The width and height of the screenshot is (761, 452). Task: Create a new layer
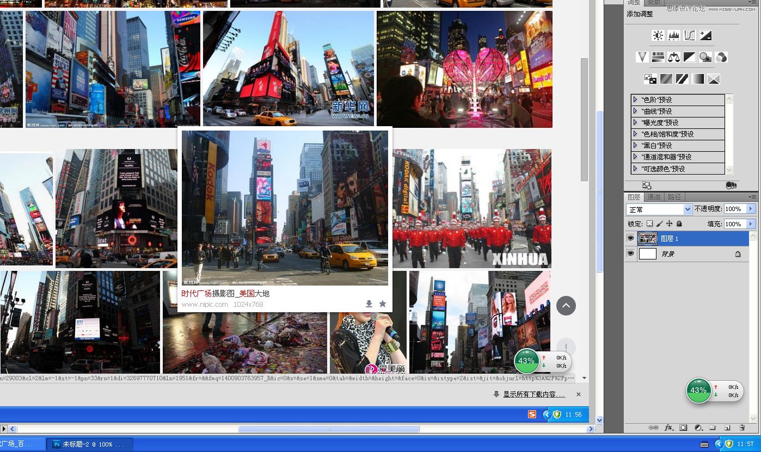[727, 428]
